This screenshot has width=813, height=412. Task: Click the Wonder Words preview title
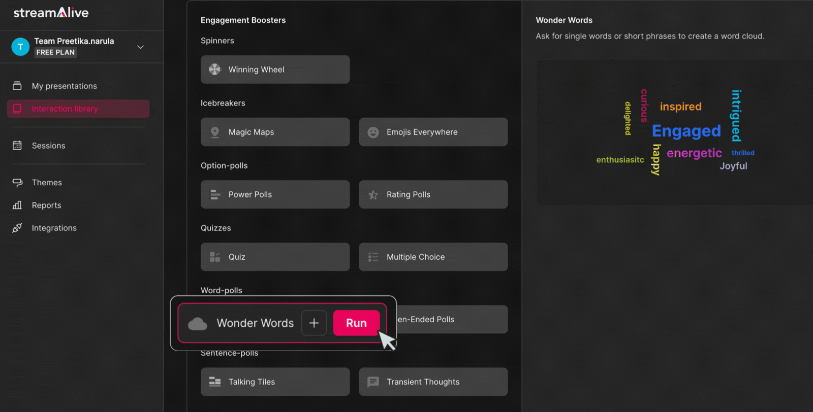pos(564,20)
